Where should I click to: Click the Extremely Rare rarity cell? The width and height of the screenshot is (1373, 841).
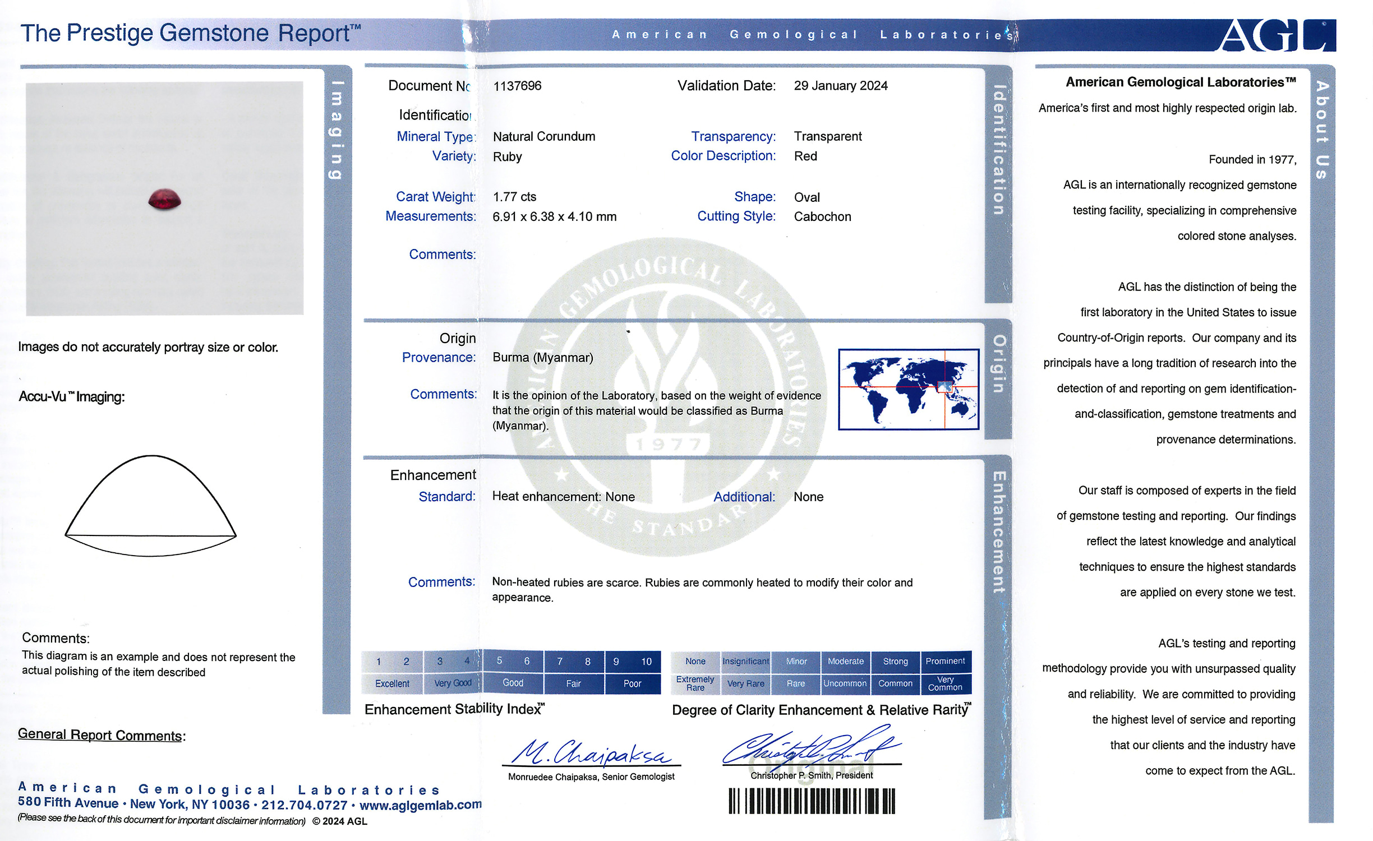click(695, 683)
